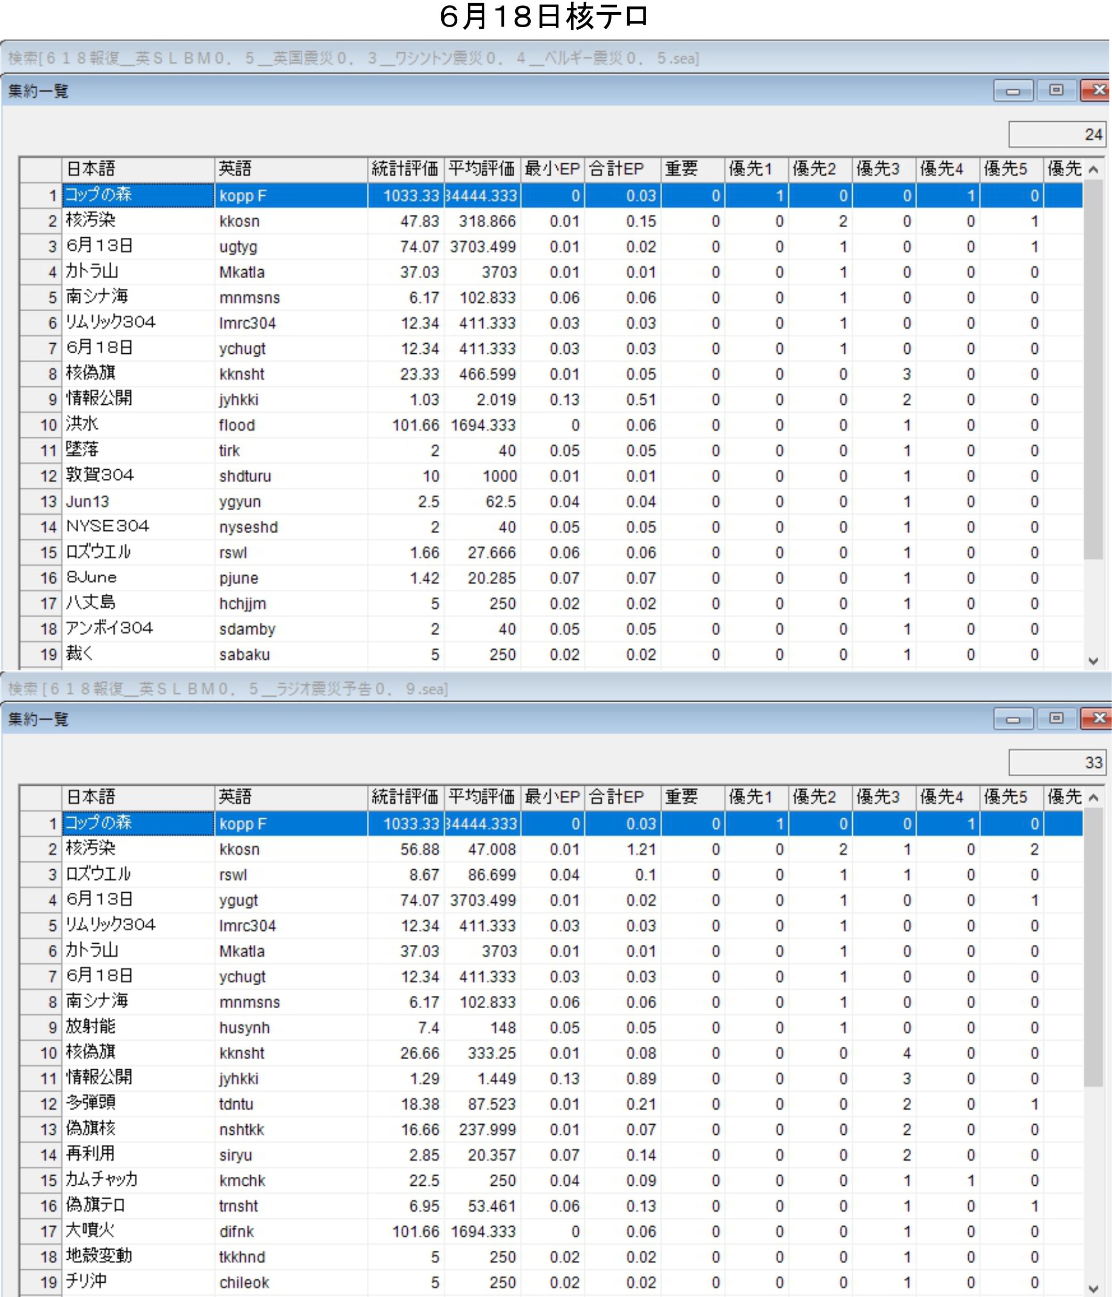Select 情報公開 in upper table
The image size is (1112, 1297).
(138, 400)
